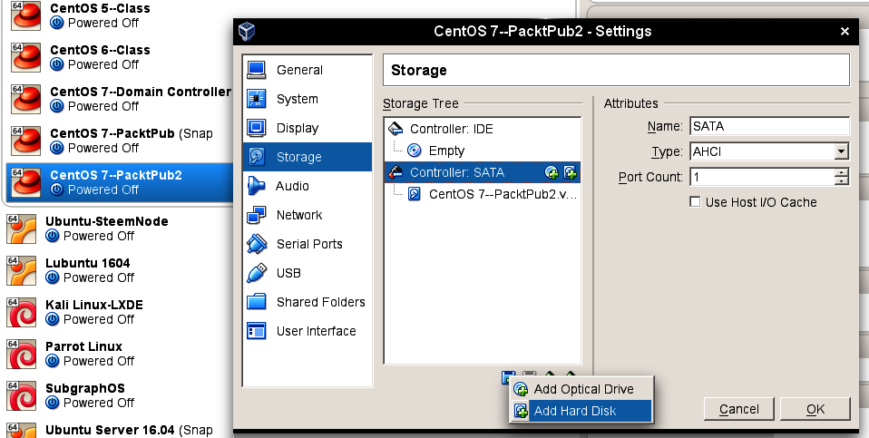869x438 pixels.
Task: Confirm settings with the OK button
Action: (x=815, y=409)
